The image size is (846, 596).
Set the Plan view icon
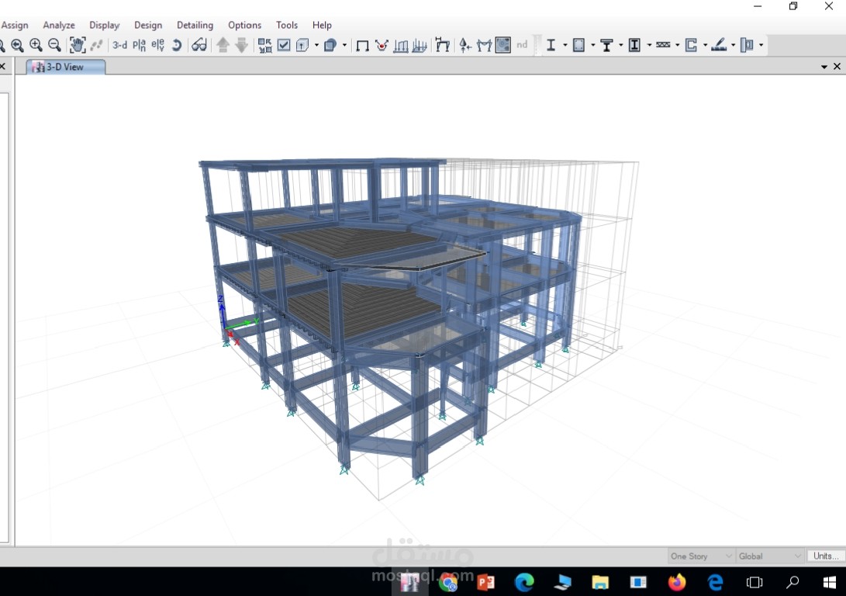tap(140, 45)
